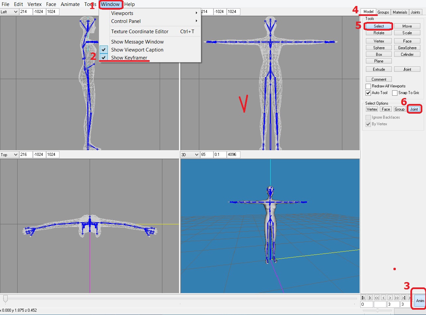Step back one frame

pos(383,298)
